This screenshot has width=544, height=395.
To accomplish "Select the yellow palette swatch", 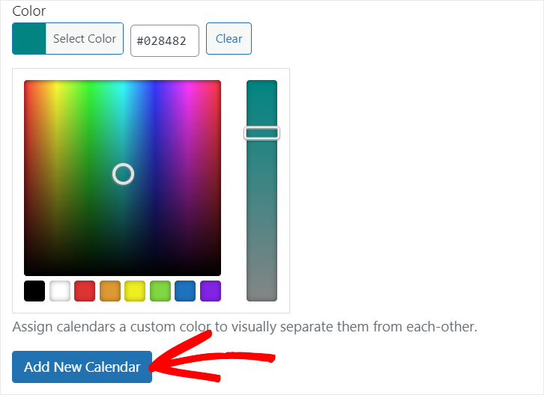I will pos(135,291).
